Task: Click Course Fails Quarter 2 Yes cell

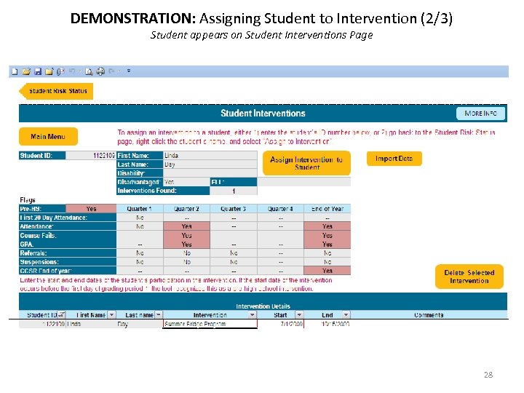Action: click(x=186, y=235)
